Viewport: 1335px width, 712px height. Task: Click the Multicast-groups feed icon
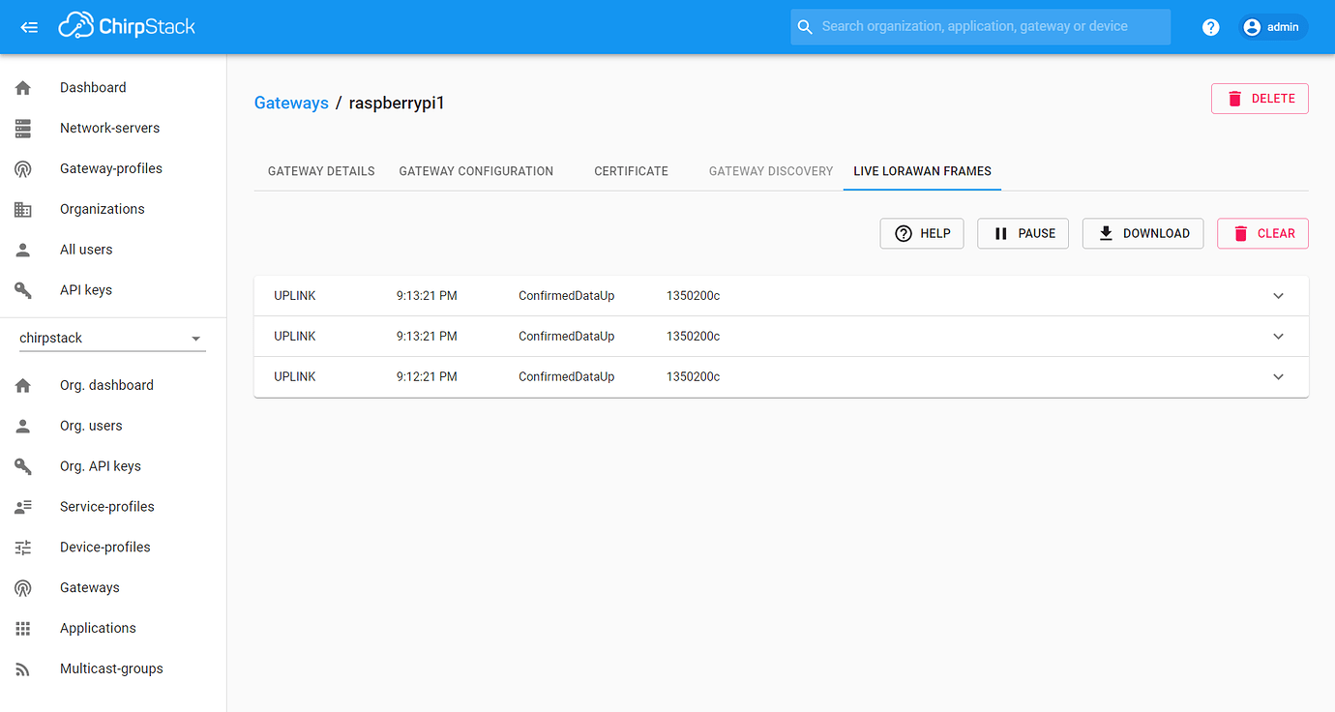pos(23,670)
